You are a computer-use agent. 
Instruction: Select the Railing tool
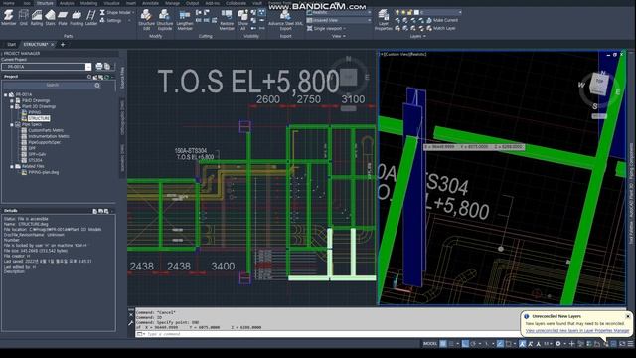(37, 18)
